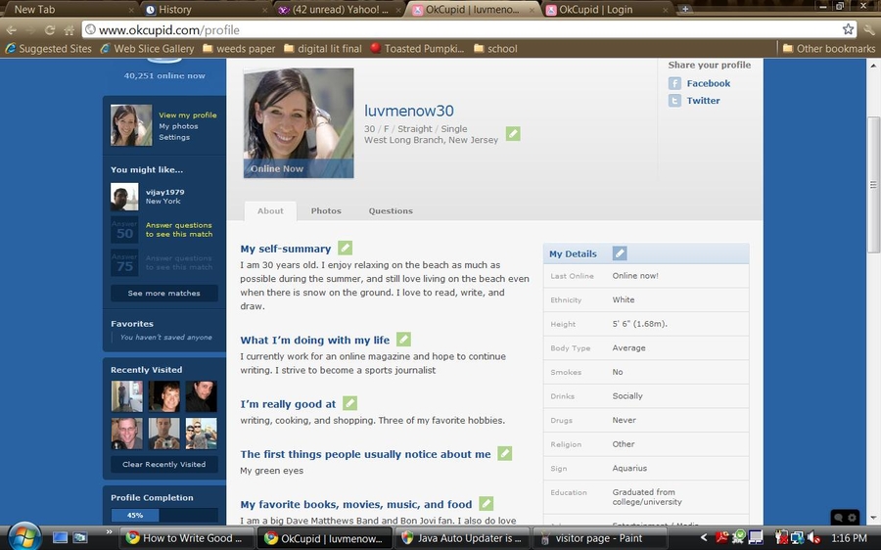The width and height of the screenshot is (881, 550).
Task: Bookmark page with the star icon
Action: pyautogui.click(x=849, y=29)
